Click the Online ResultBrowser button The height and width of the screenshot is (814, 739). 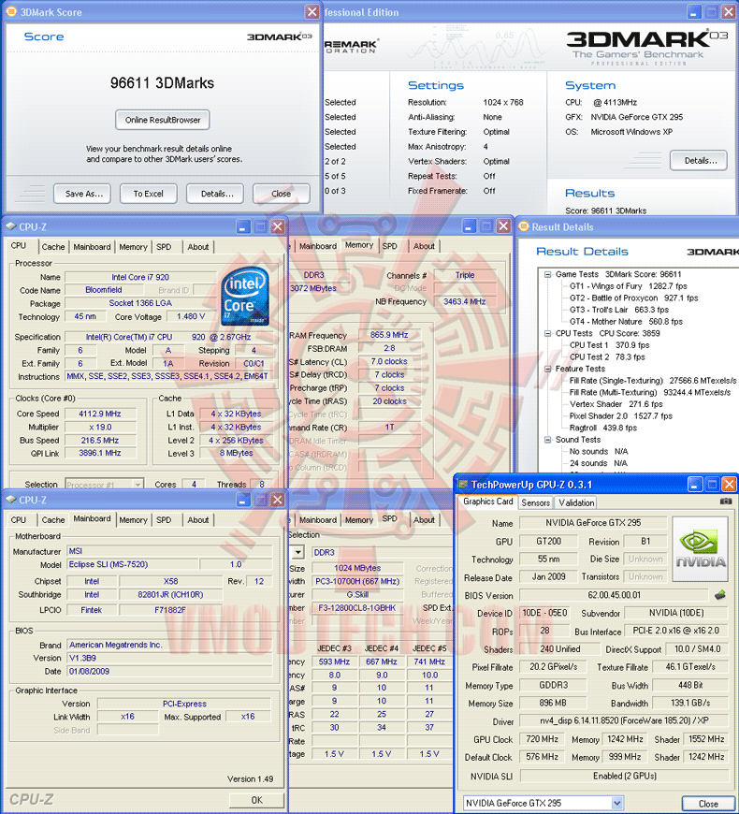(163, 120)
